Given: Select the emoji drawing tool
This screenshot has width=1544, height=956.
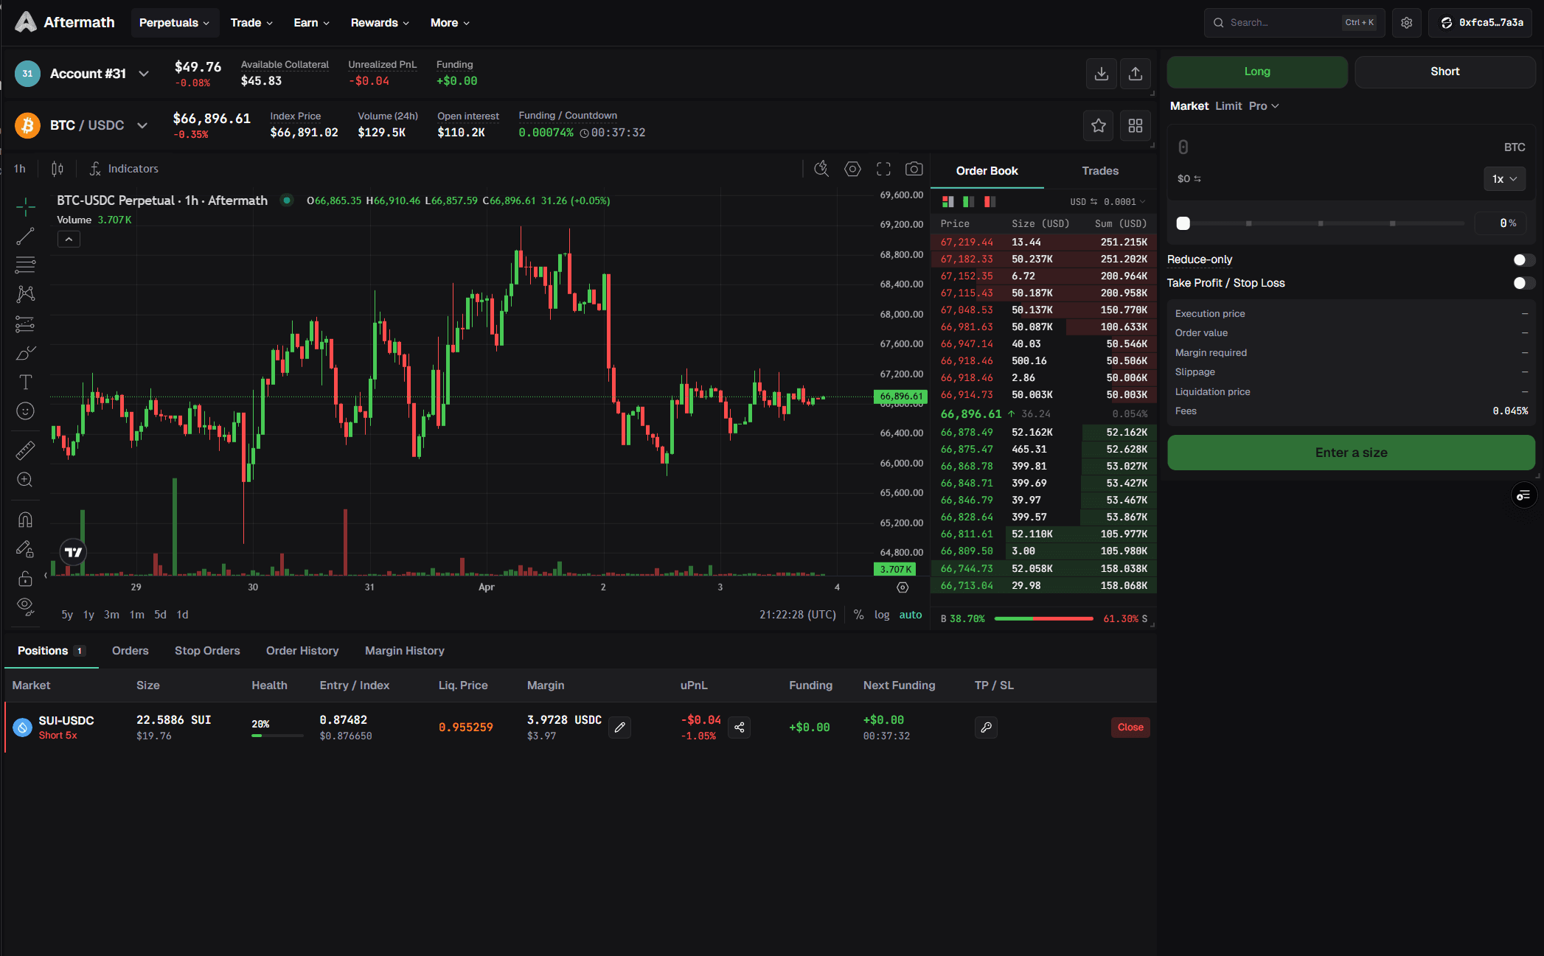Looking at the screenshot, I should (25, 411).
